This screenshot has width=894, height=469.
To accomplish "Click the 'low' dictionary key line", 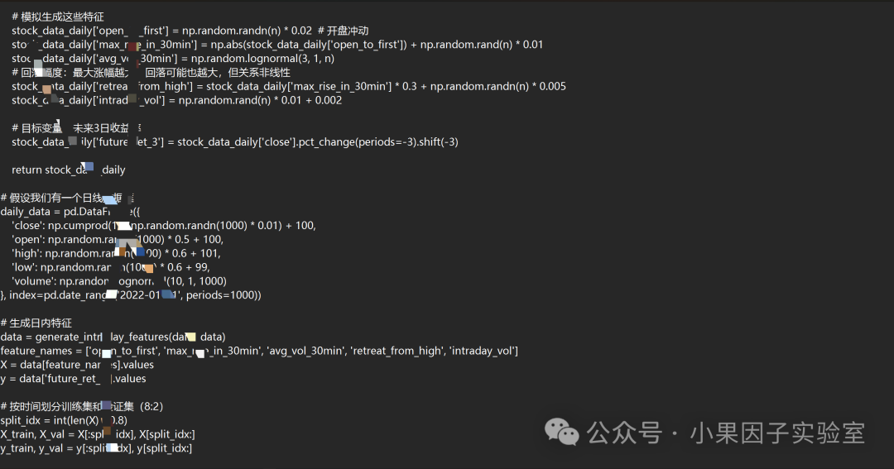I will tap(111, 267).
